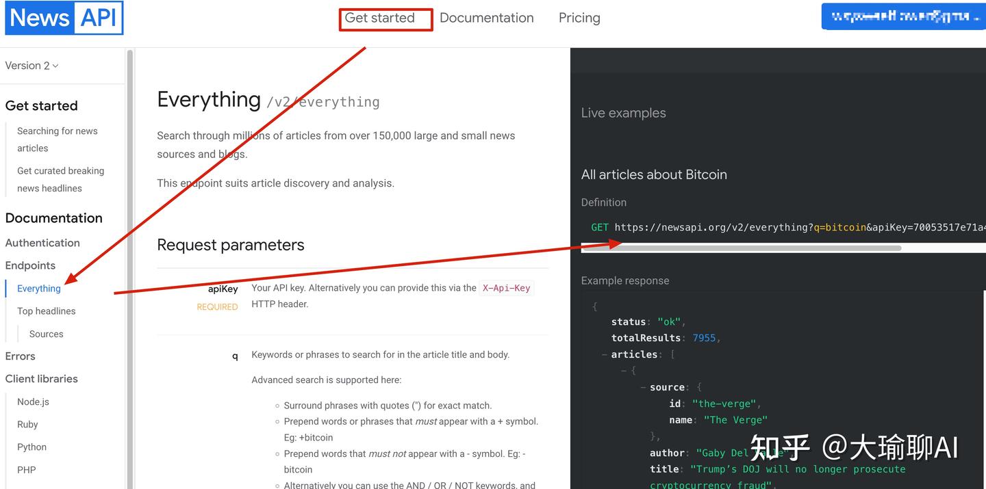
Task: Open Top headlines endpoint in sidebar
Action: coord(47,311)
